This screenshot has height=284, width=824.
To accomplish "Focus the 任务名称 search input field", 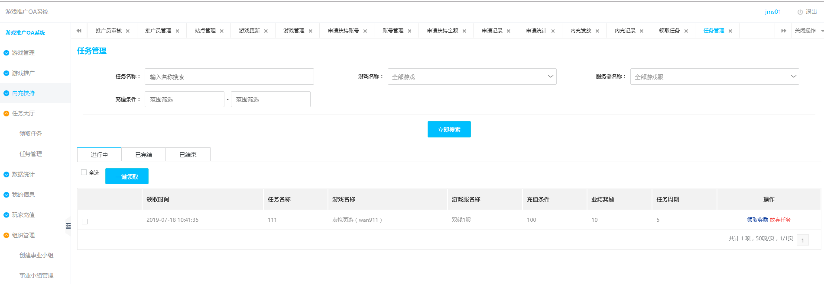I will (x=229, y=77).
